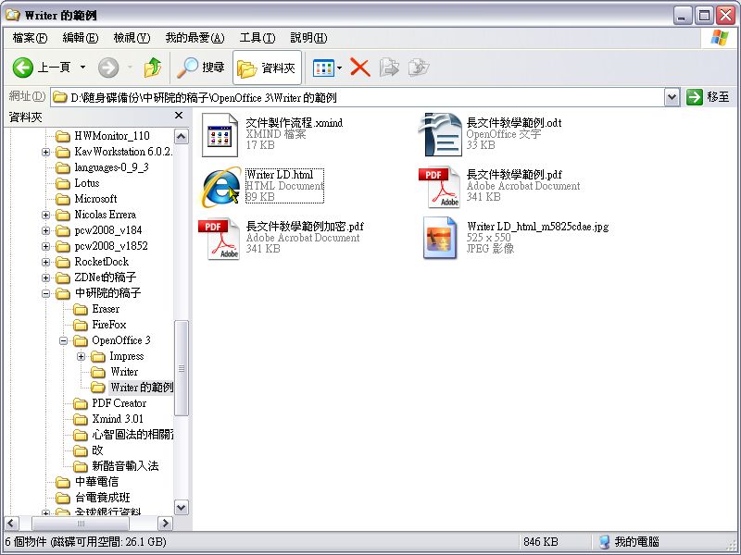Select the 中華電信 folder in tree

[87, 482]
